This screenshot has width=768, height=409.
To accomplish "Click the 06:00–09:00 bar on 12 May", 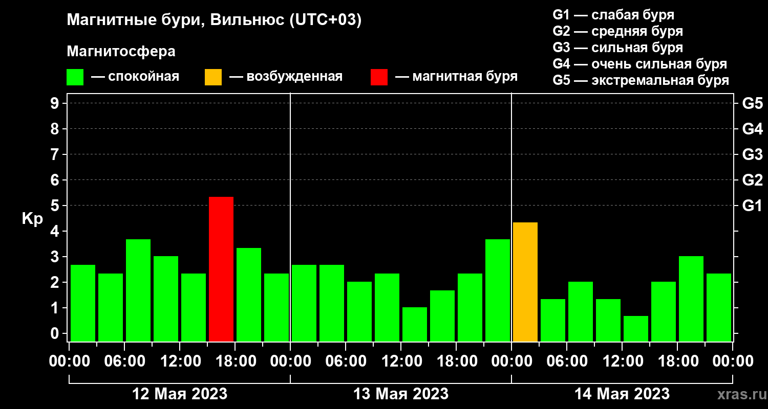I will click(138, 290).
